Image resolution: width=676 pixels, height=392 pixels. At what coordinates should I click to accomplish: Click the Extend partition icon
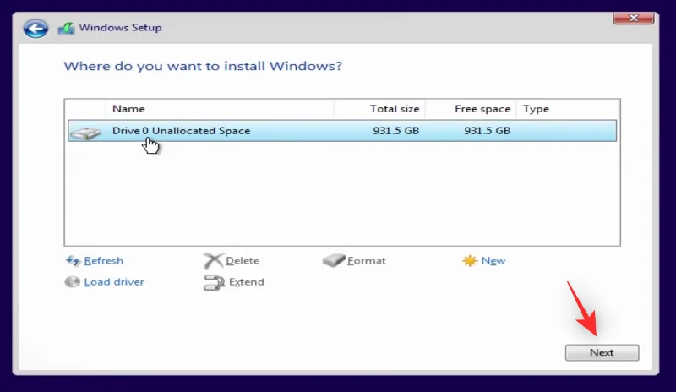click(x=214, y=282)
